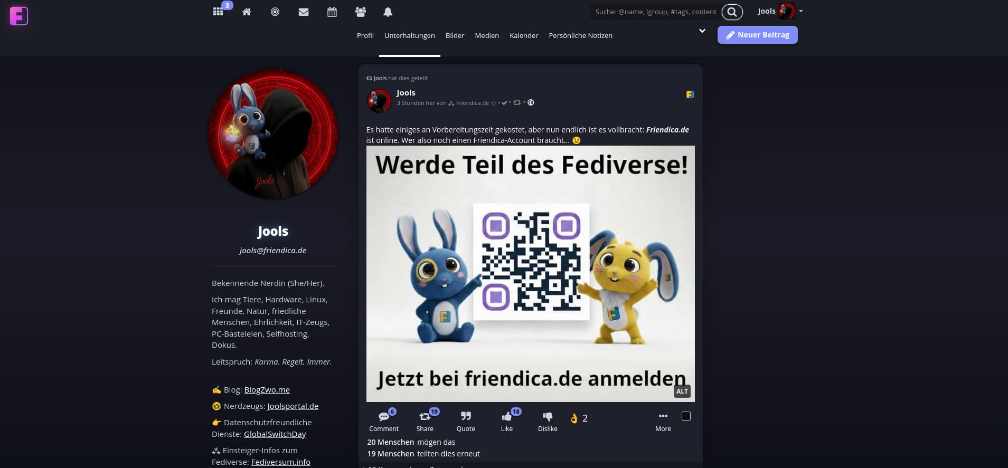Click the Neuer Beitrag button
Viewport: 1008px width, 468px height.
coord(757,35)
